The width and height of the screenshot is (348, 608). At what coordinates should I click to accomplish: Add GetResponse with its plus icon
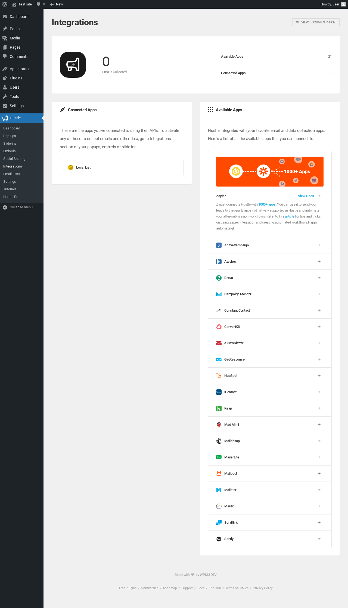319,359
